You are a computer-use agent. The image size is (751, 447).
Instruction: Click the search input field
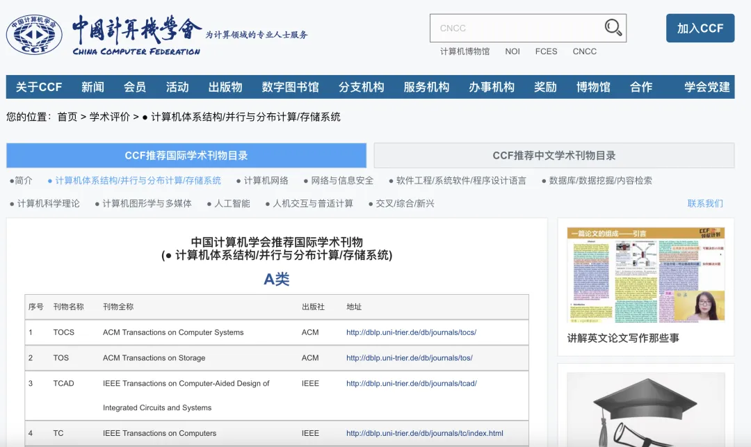point(515,29)
